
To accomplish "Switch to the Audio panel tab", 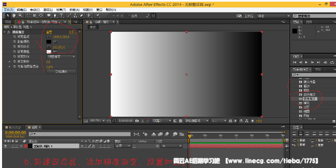I will point(309,22).
